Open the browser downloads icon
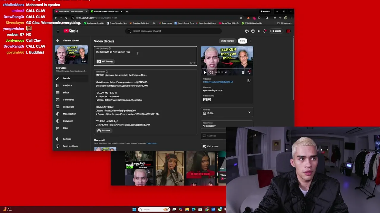 275,18
